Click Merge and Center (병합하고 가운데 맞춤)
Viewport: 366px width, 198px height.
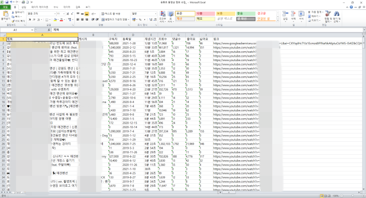(x=115, y=20)
